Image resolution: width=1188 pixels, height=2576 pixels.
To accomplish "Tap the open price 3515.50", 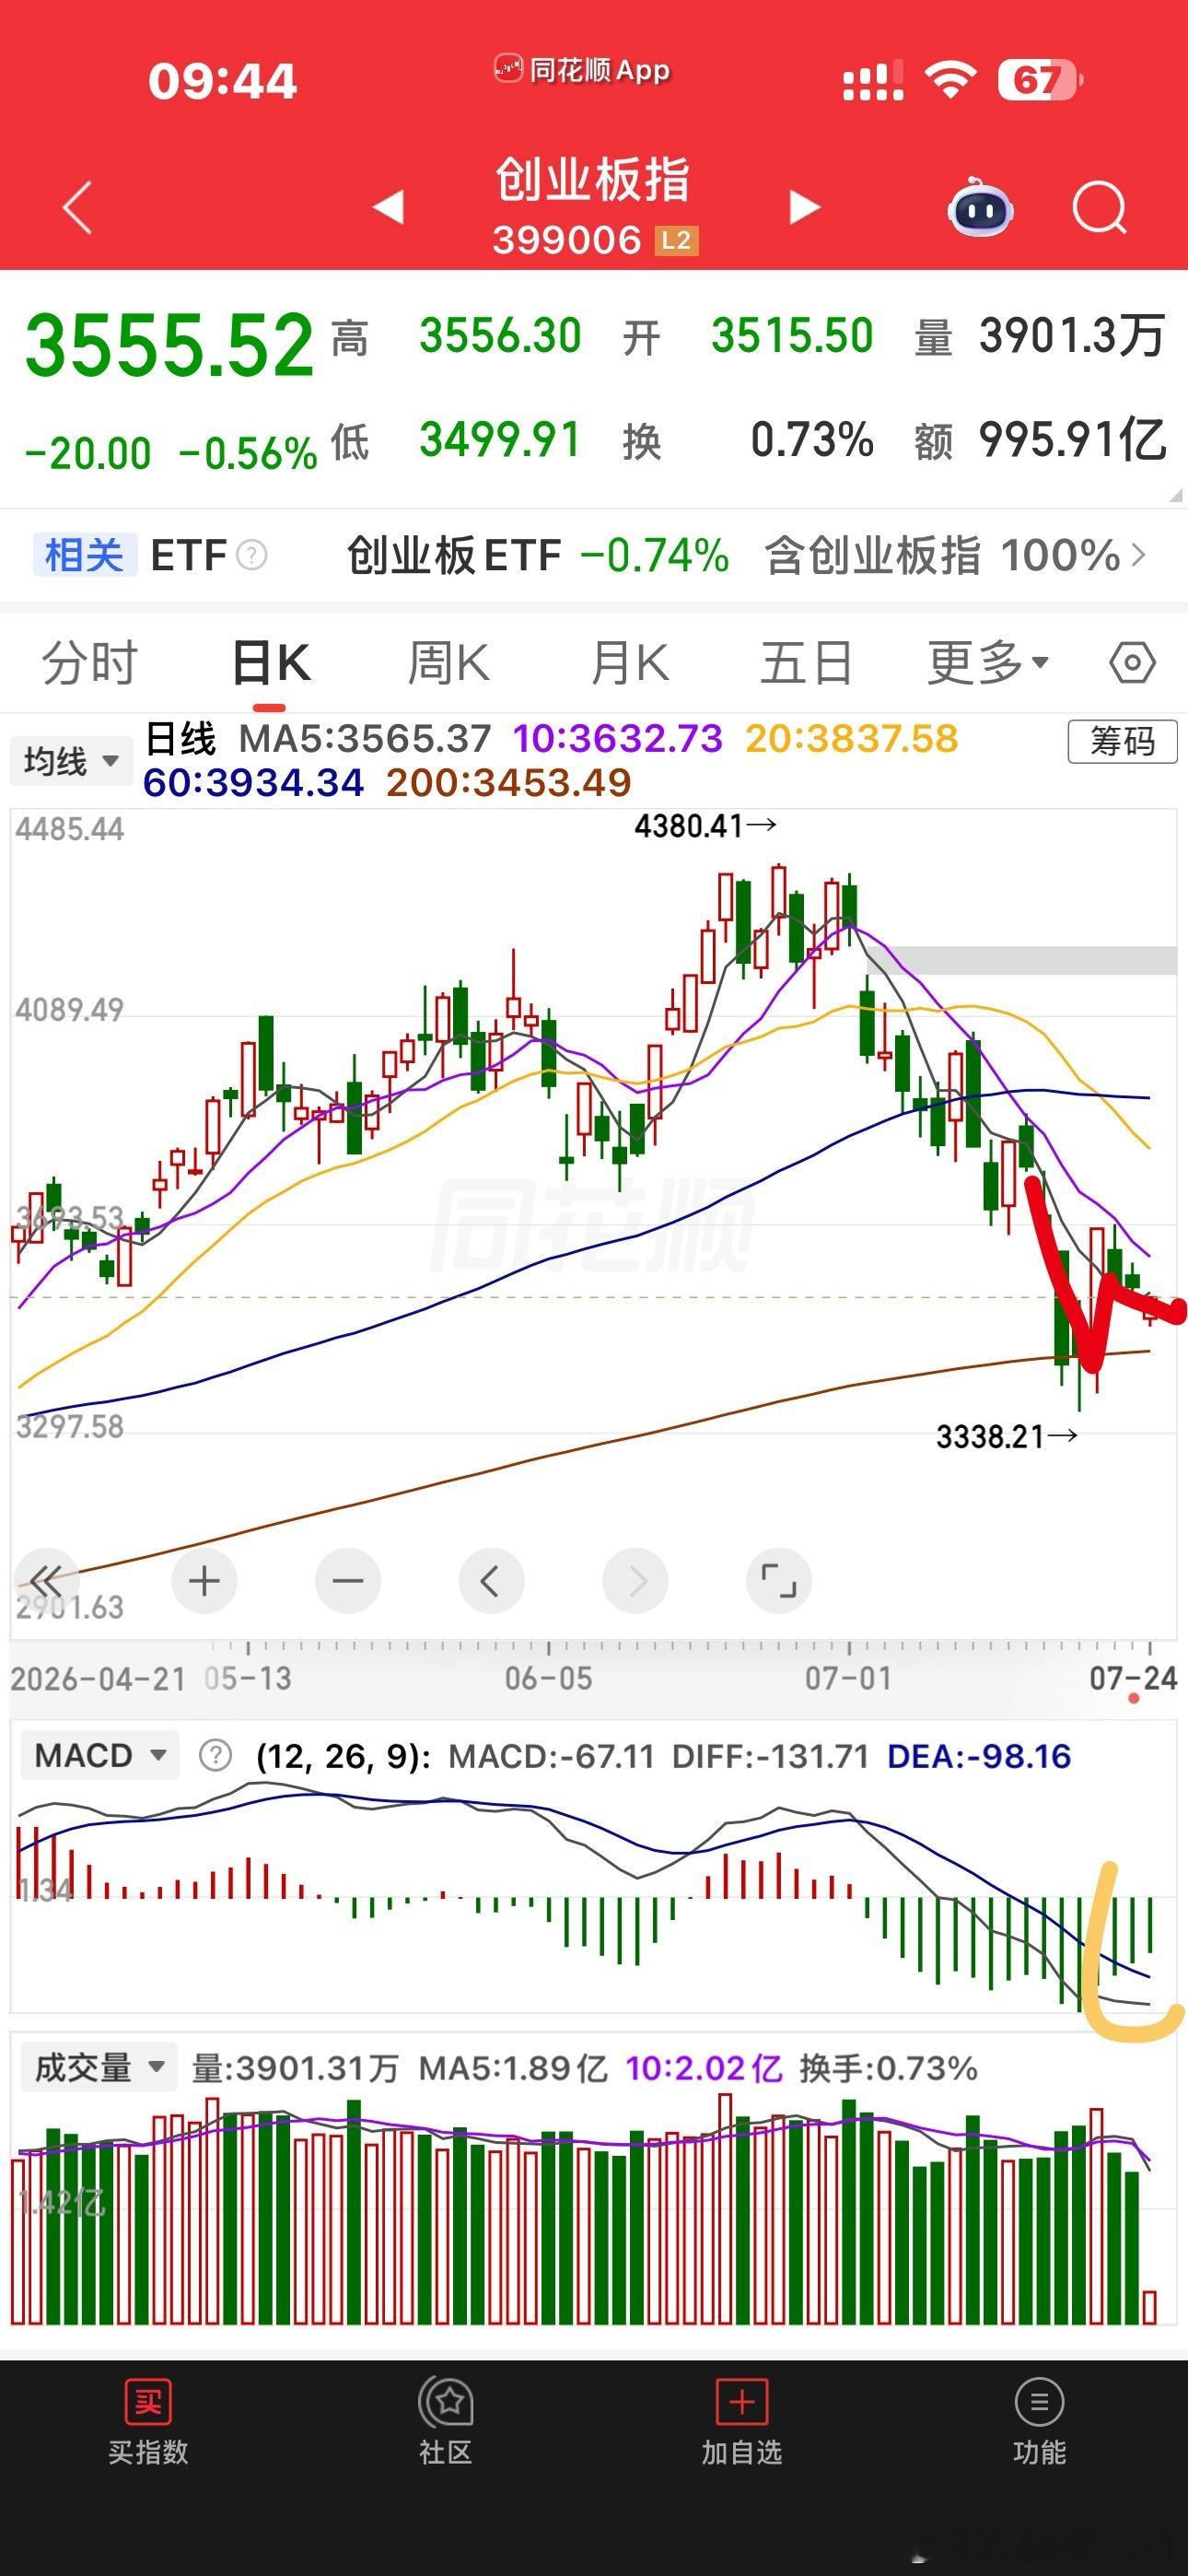I will tap(792, 336).
